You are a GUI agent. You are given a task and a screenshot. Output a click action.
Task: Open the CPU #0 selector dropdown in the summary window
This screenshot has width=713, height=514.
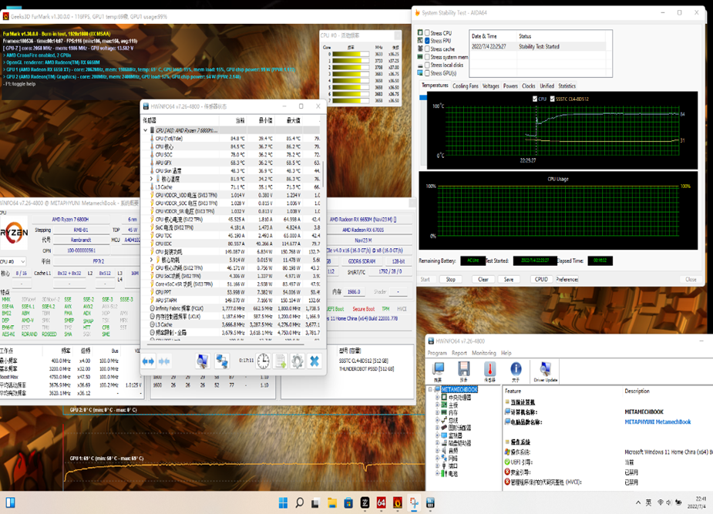[x=13, y=261]
